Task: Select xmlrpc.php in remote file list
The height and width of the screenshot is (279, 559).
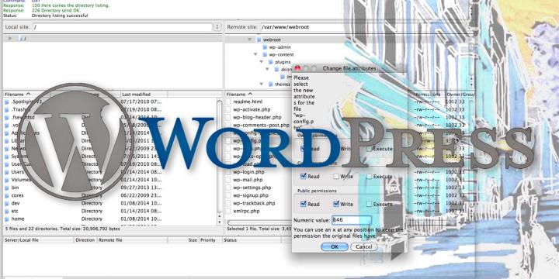Action: point(246,211)
